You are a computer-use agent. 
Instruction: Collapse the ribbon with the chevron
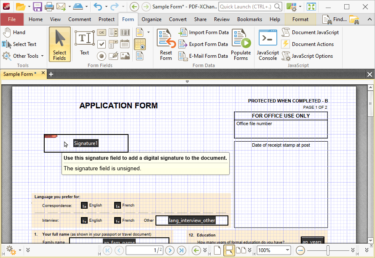[x=370, y=19]
